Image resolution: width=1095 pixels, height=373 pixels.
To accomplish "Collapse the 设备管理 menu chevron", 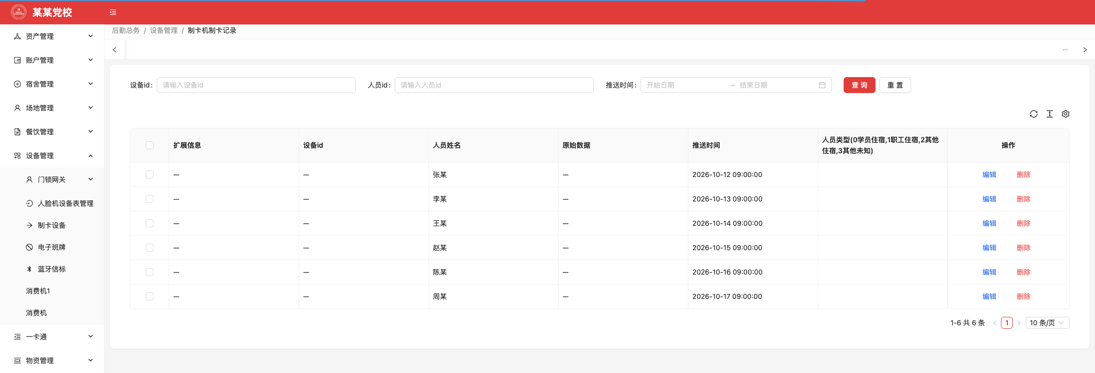I will [91, 156].
